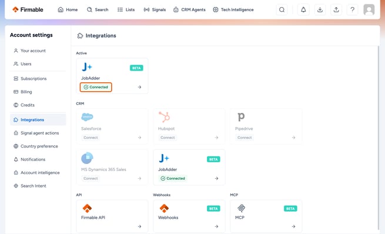The width and height of the screenshot is (385, 234).
Task: Click the MS Dynamics 365 Sales logo
Action: (87, 158)
